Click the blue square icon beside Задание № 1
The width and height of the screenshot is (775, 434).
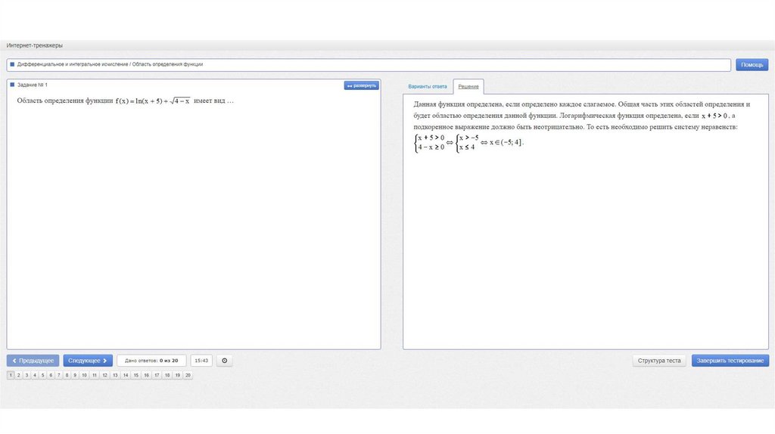click(12, 85)
